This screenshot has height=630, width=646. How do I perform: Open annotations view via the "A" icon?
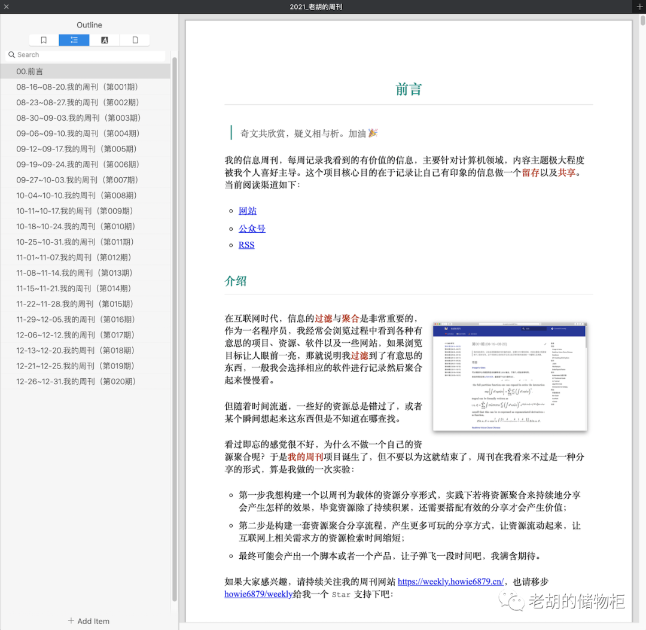(x=104, y=39)
